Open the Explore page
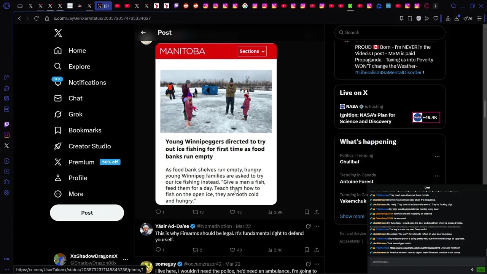 click(x=72, y=67)
